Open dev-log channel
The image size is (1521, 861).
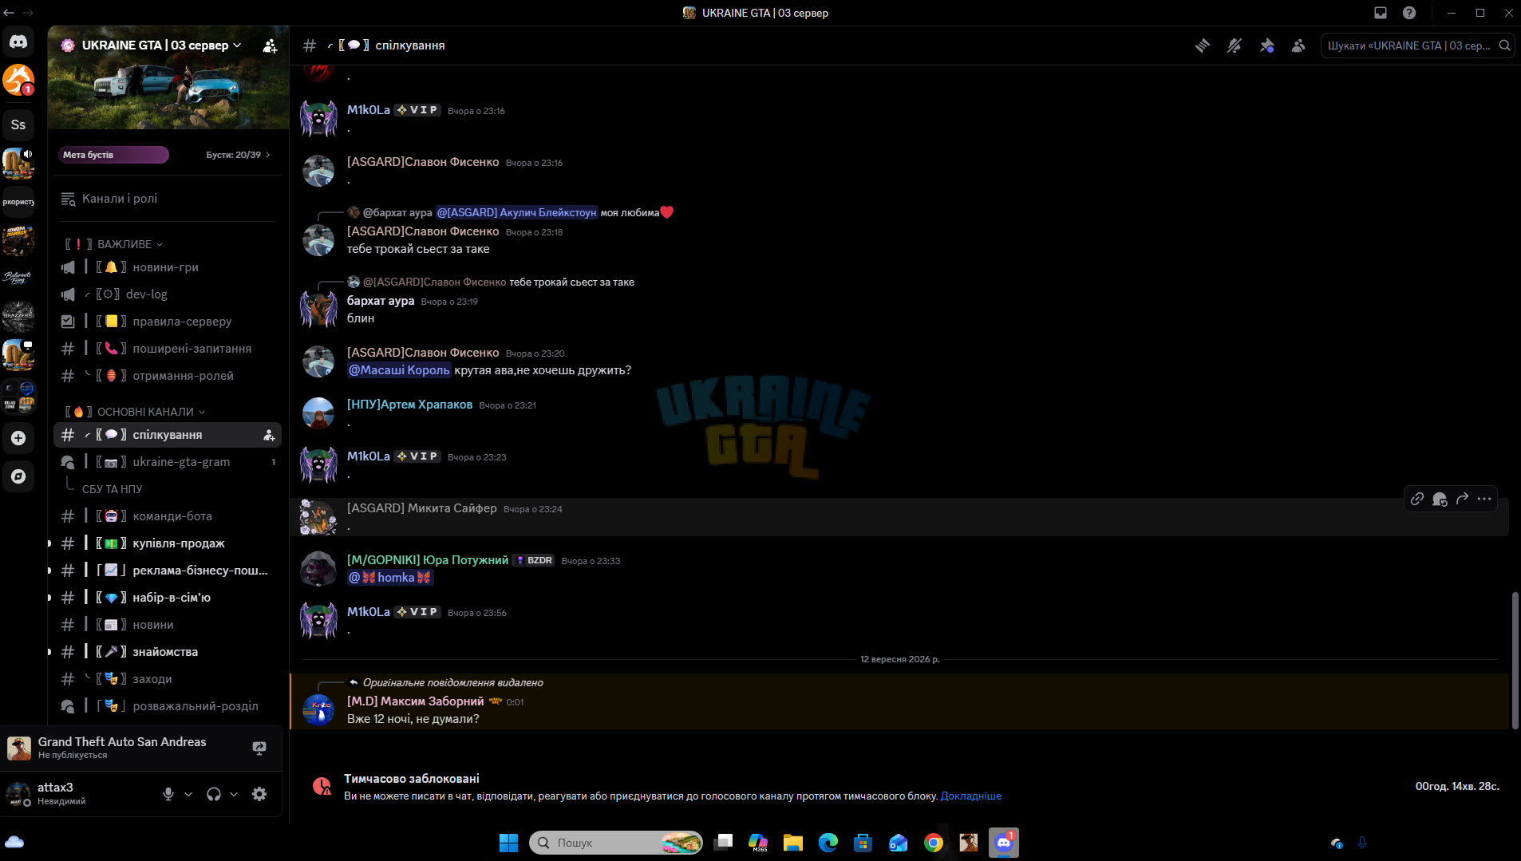(x=168, y=294)
